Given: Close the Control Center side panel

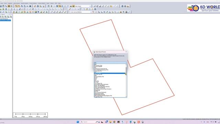Looking at the screenshot, I should pos(11,14).
